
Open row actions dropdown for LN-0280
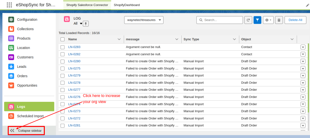[x=303, y=61]
